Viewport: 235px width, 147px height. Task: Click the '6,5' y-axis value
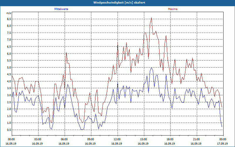(9, 47)
